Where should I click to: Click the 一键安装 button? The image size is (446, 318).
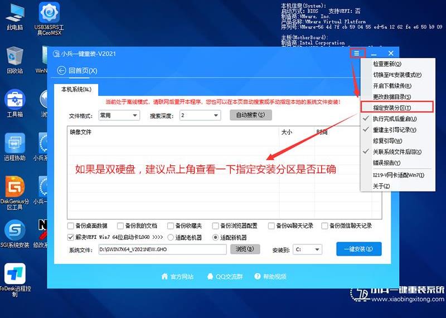[358, 249]
